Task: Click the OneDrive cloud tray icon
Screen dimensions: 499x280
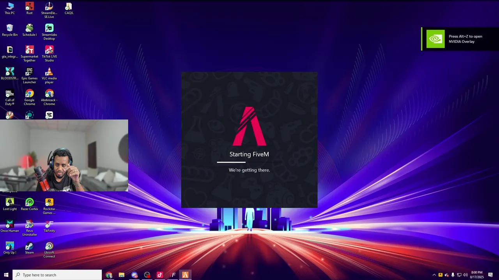Action: (447, 275)
